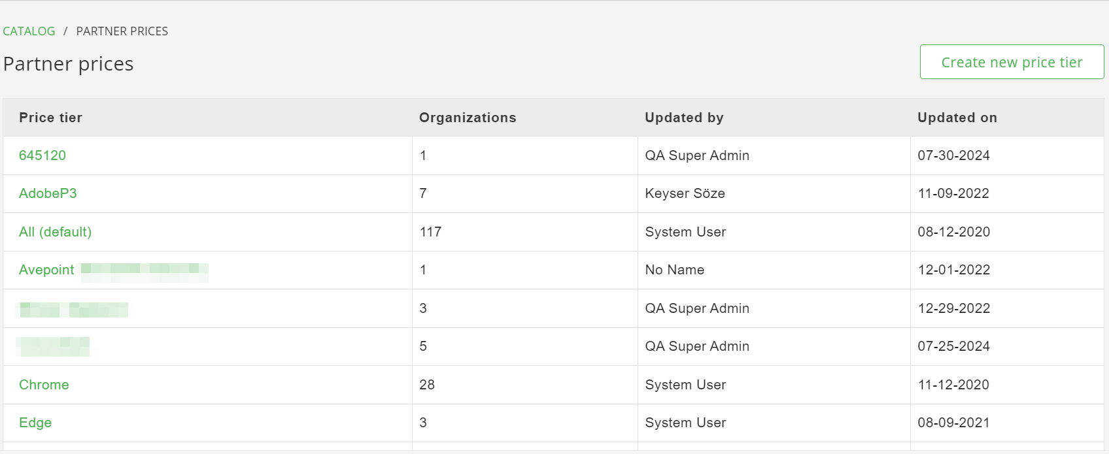Screen dimensions: 1109x454
Task: Click the date 12-01-2022
Action: [954, 270]
